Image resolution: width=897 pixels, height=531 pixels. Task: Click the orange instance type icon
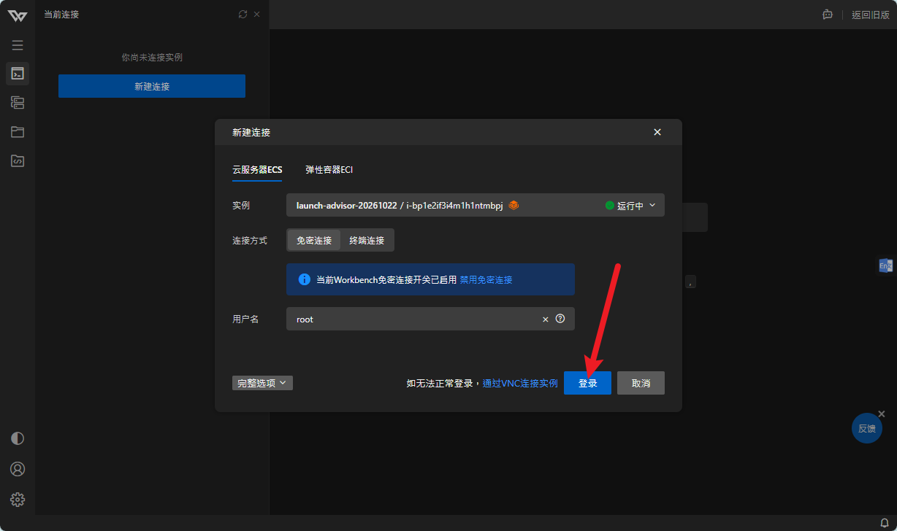(514, 206)
